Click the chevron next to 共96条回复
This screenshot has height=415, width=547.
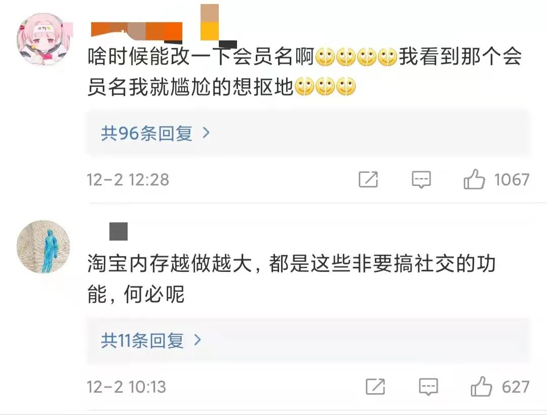coord(206,132)
